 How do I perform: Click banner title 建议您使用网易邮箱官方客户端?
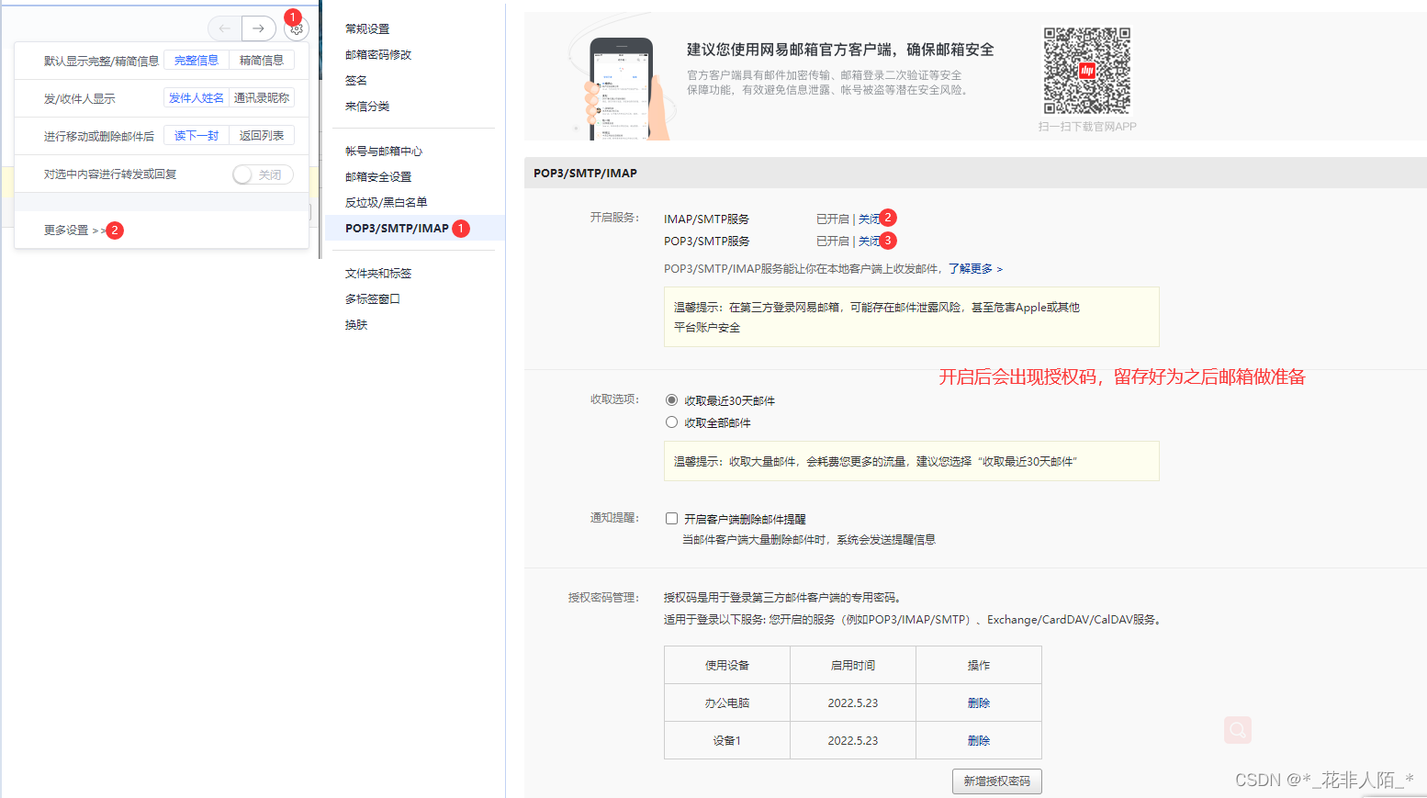point(840,50)
